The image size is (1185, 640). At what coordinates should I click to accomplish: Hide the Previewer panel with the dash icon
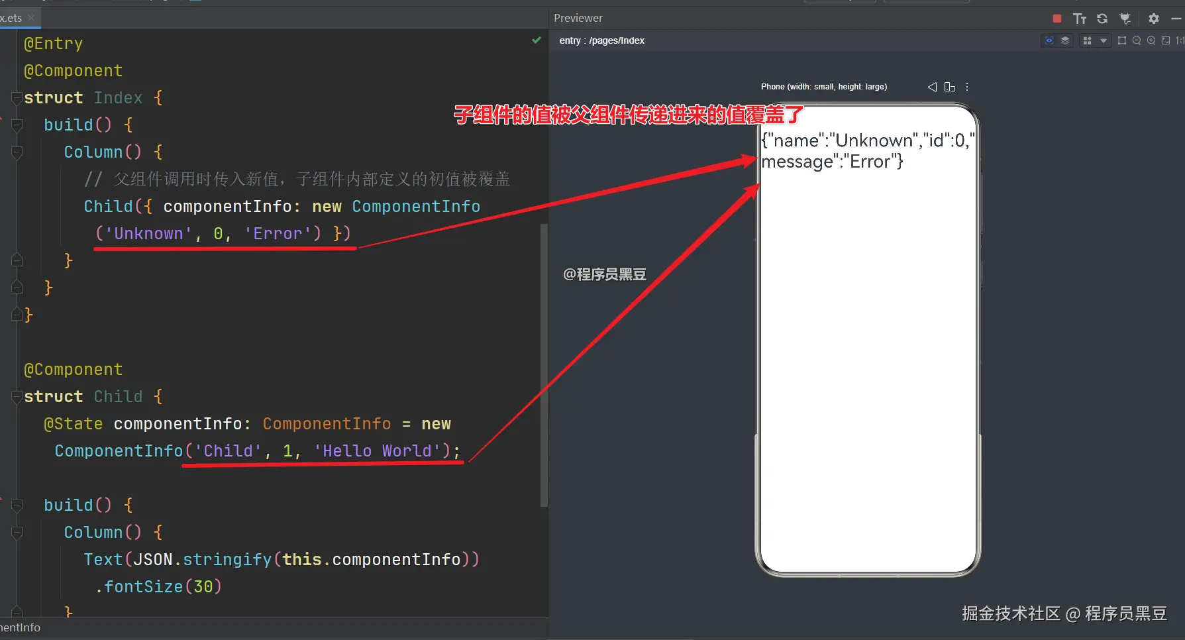point(1176,19)
